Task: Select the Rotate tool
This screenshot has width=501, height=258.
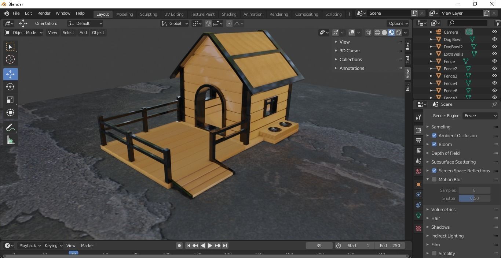Action: (10, 87)
